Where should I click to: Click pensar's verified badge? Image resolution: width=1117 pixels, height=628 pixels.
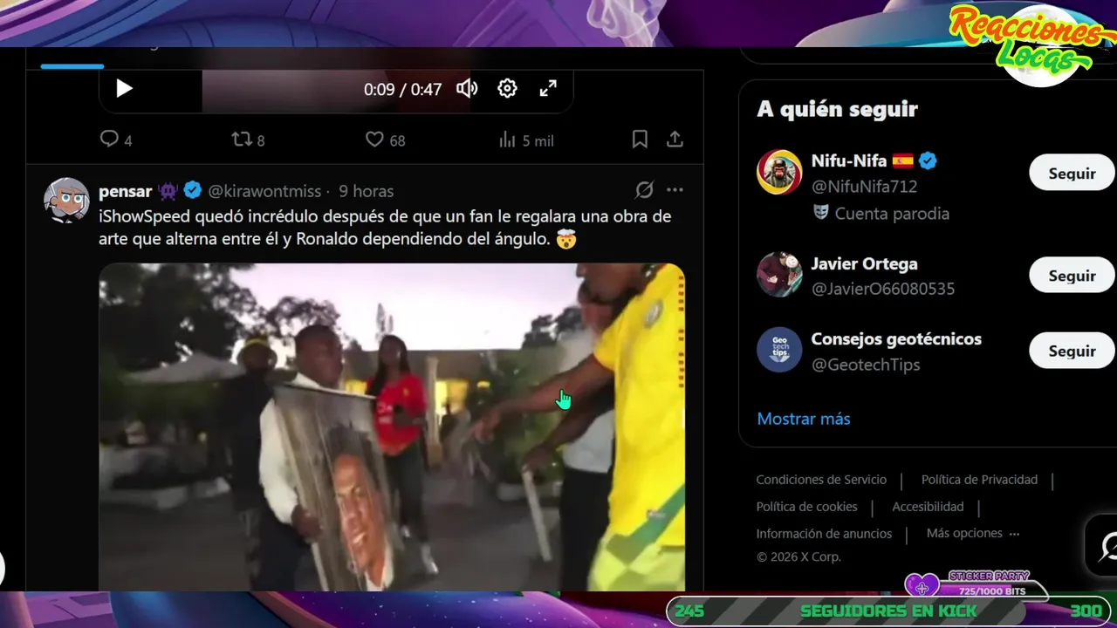193,190
